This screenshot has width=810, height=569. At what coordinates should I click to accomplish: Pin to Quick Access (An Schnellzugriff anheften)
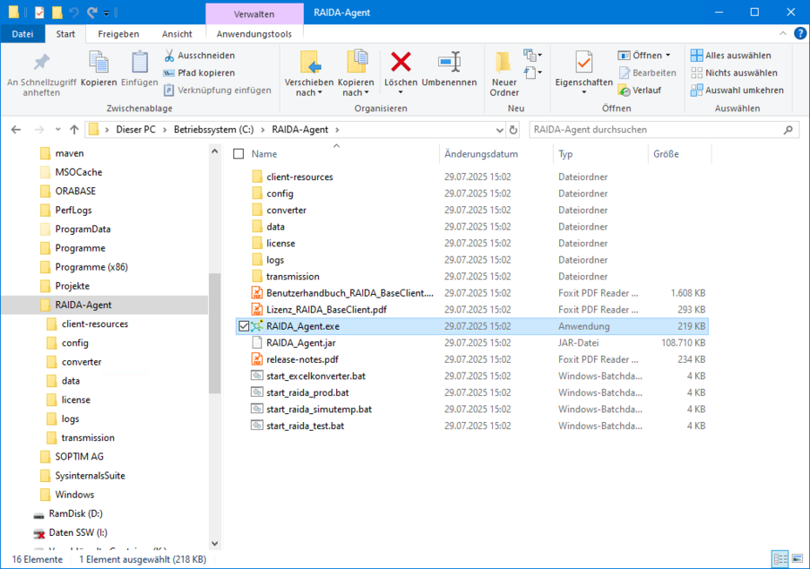tap(41, 75)
